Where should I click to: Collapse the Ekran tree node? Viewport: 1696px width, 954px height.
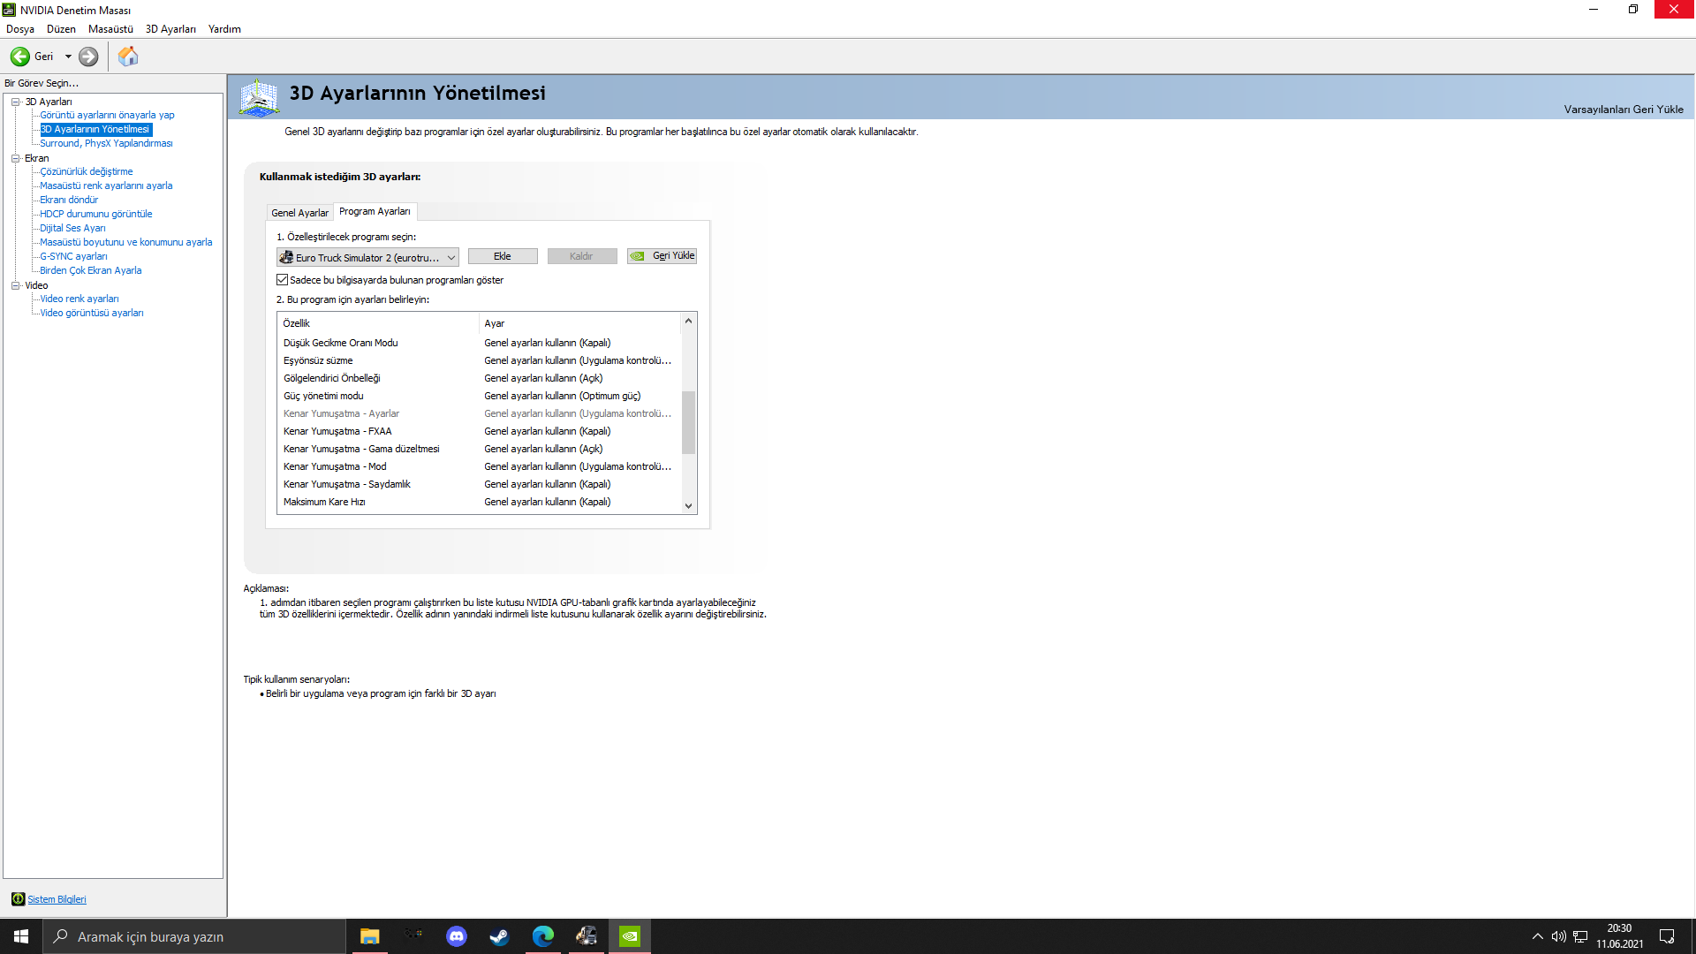[x=15, y=158]
